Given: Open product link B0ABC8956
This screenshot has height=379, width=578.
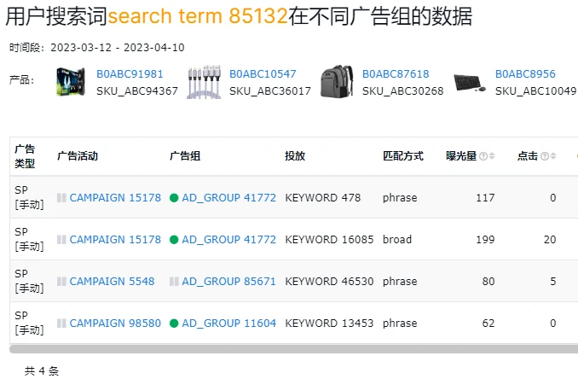Looking at the screenshot, I should tap(525, 74).
